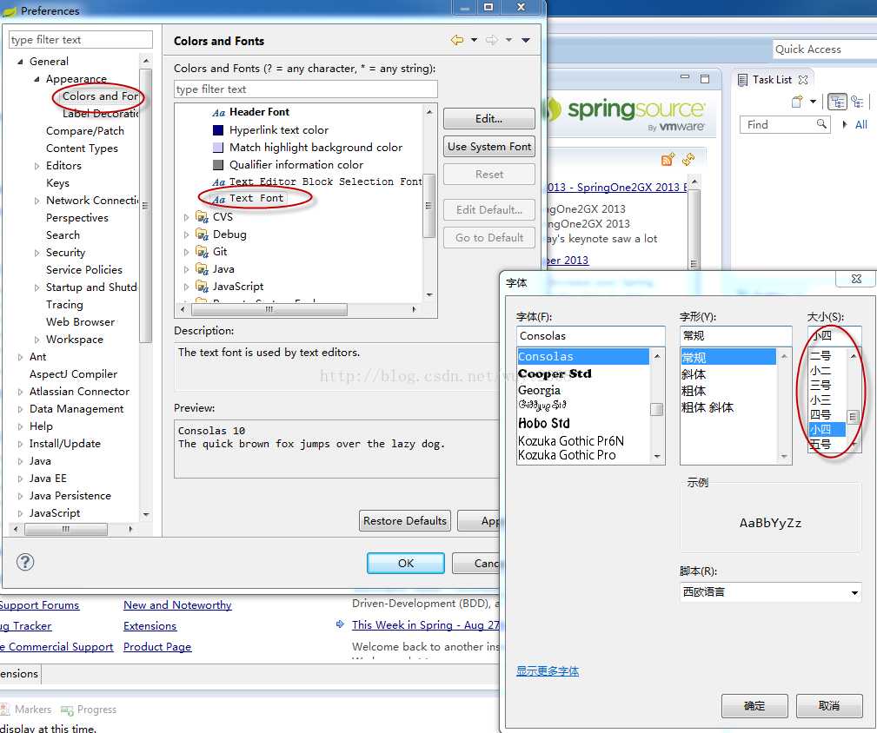Click OK in the Preferences dialog
Image resolution: width=877 pixels, height=733 pixels.
(x=406, y=563)
